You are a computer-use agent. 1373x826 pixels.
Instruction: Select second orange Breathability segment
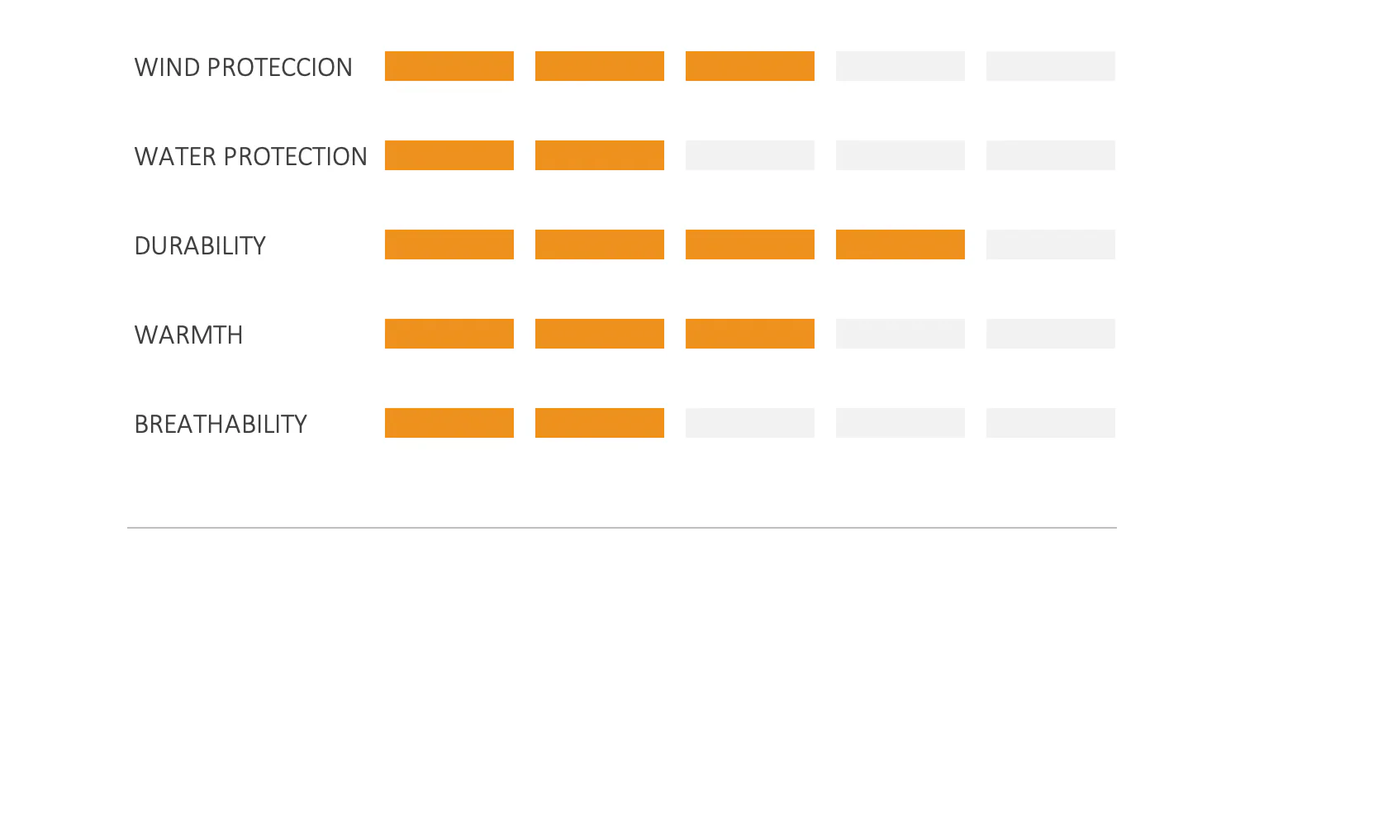pos(600,423)
